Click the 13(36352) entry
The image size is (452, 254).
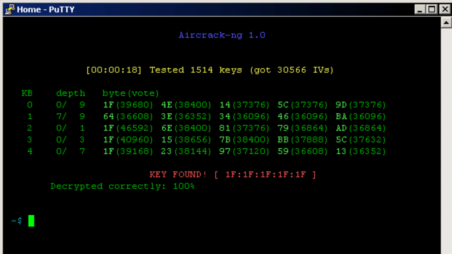coord(361,151)
